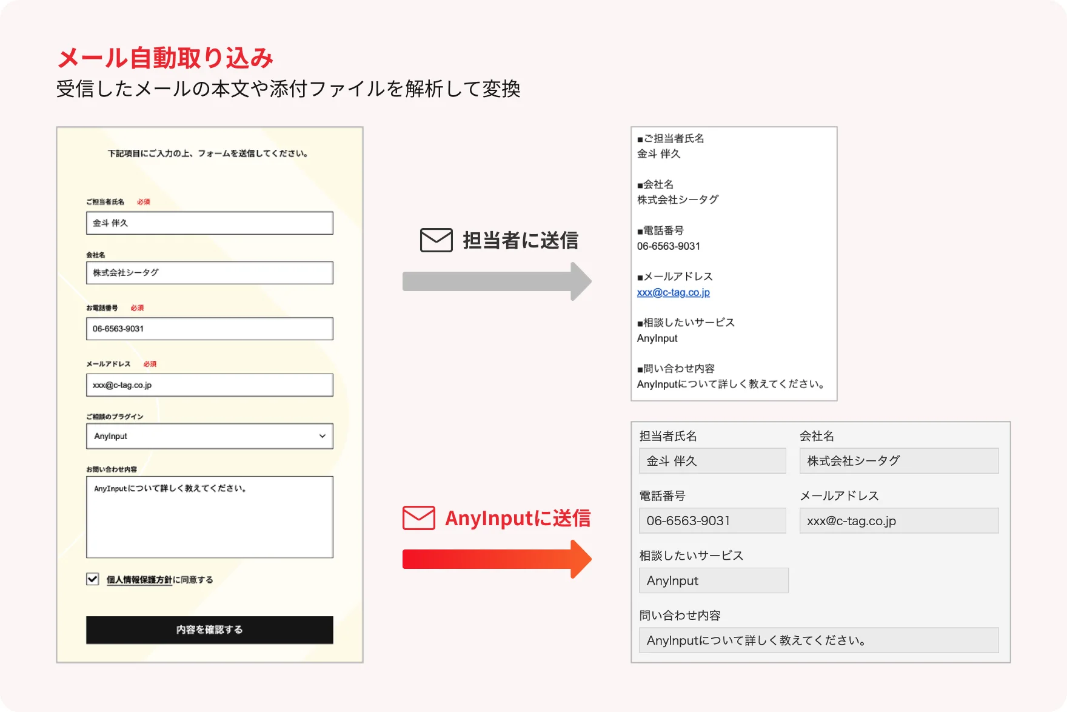1067x712 pixels.
Task: Click the お問い合わせ内容 textarea
Action: point(210,517)
